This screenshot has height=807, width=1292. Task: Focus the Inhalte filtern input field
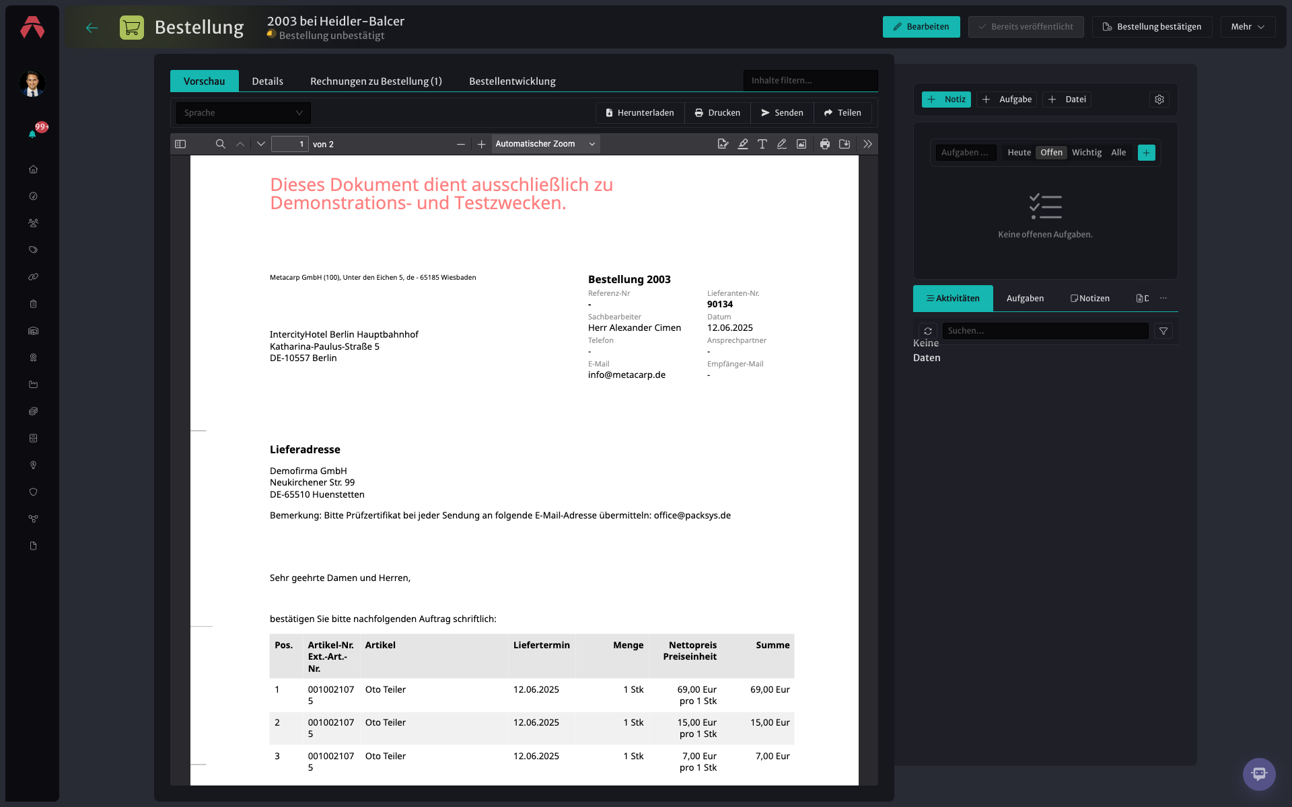pyautogui.click(x=810, y=81)
